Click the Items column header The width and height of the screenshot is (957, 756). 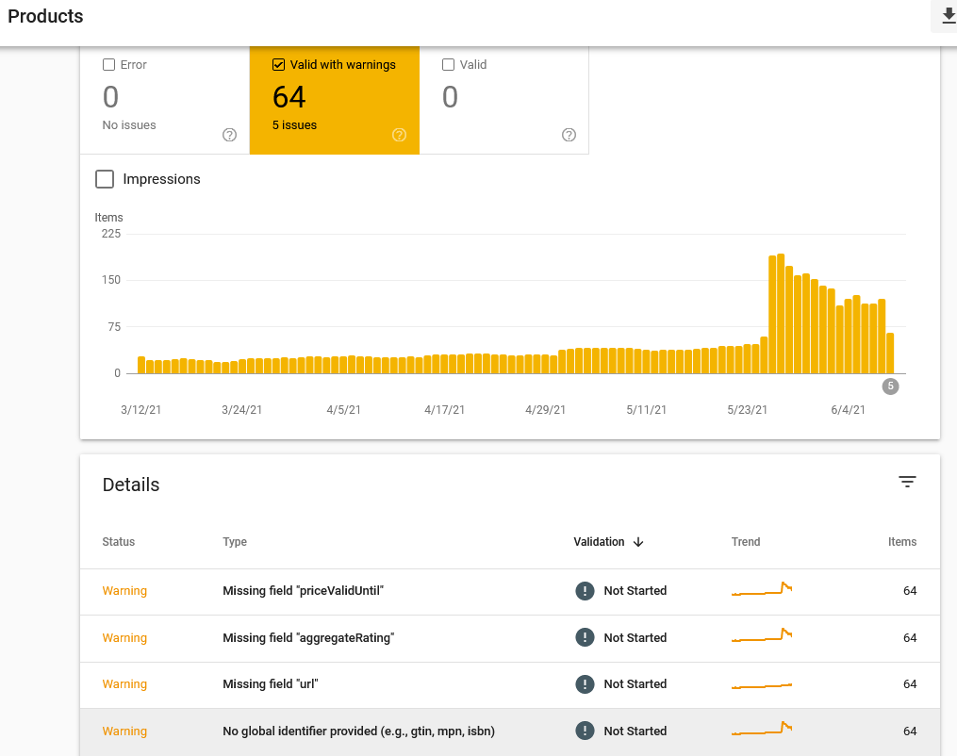(x=901, y=542)
